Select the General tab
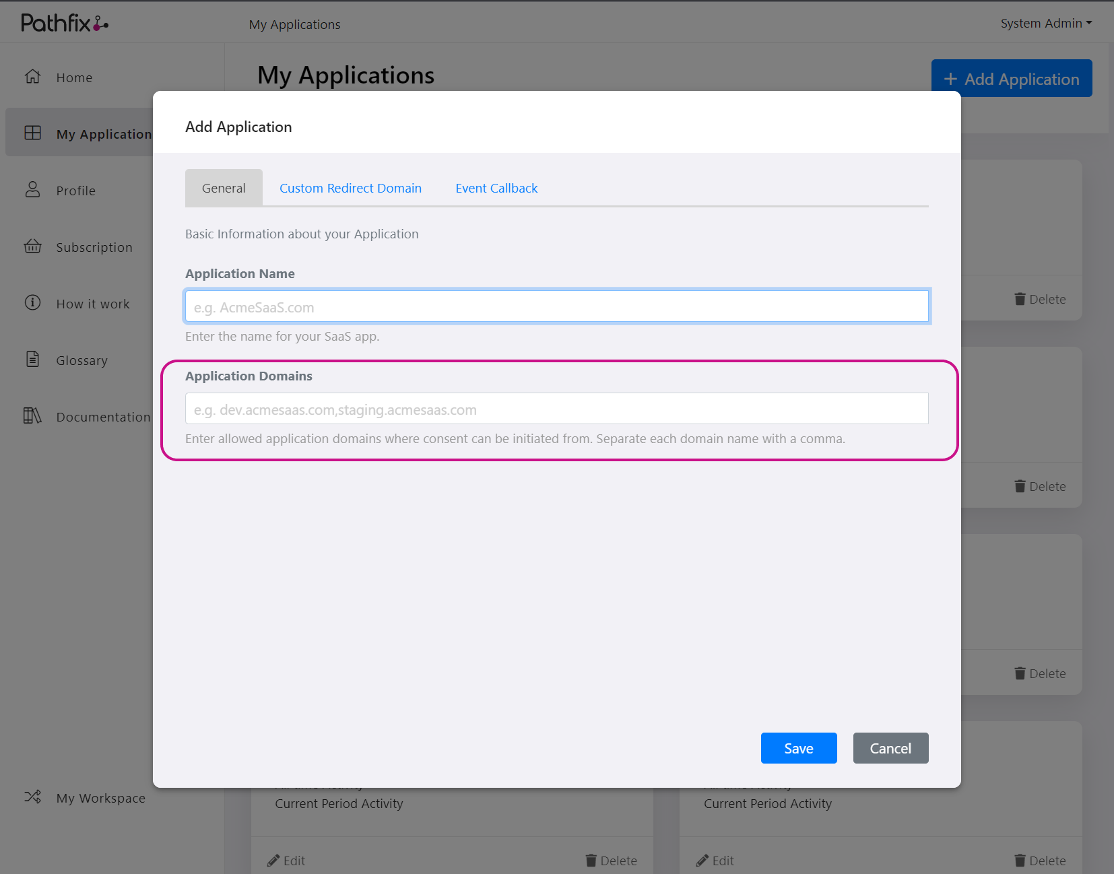 tap(224, 188)
